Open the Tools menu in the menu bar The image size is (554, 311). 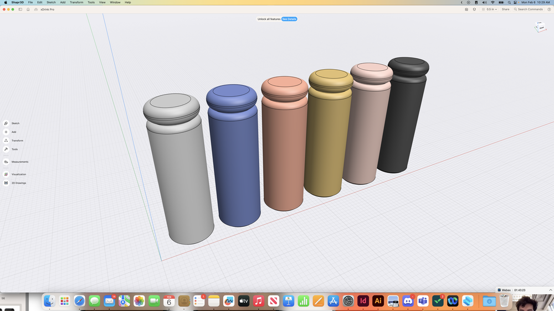(91, 2)
